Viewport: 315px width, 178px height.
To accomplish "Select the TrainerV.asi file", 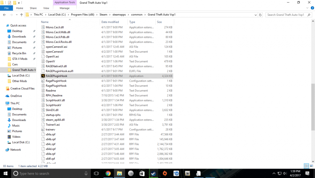I will 53,124.
